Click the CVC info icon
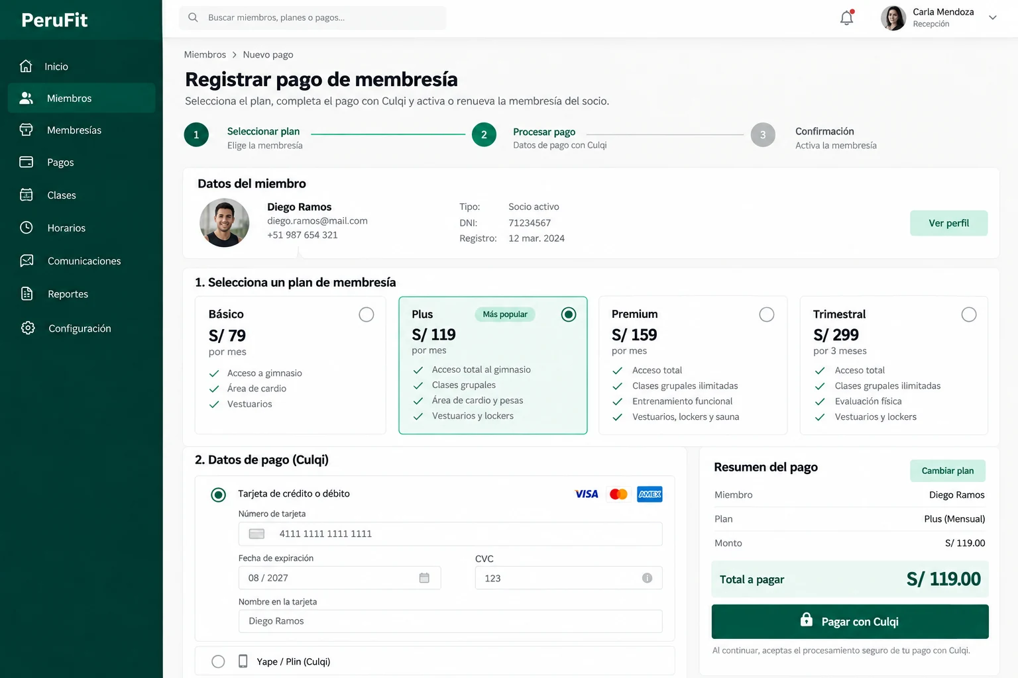Image resolution: width=1018 pixels, height=678 pixels. tap(647, 578)
